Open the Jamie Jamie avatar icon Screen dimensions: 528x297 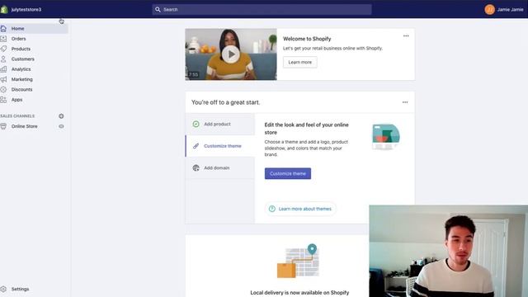pyautogui.click(x=489, y=9)
